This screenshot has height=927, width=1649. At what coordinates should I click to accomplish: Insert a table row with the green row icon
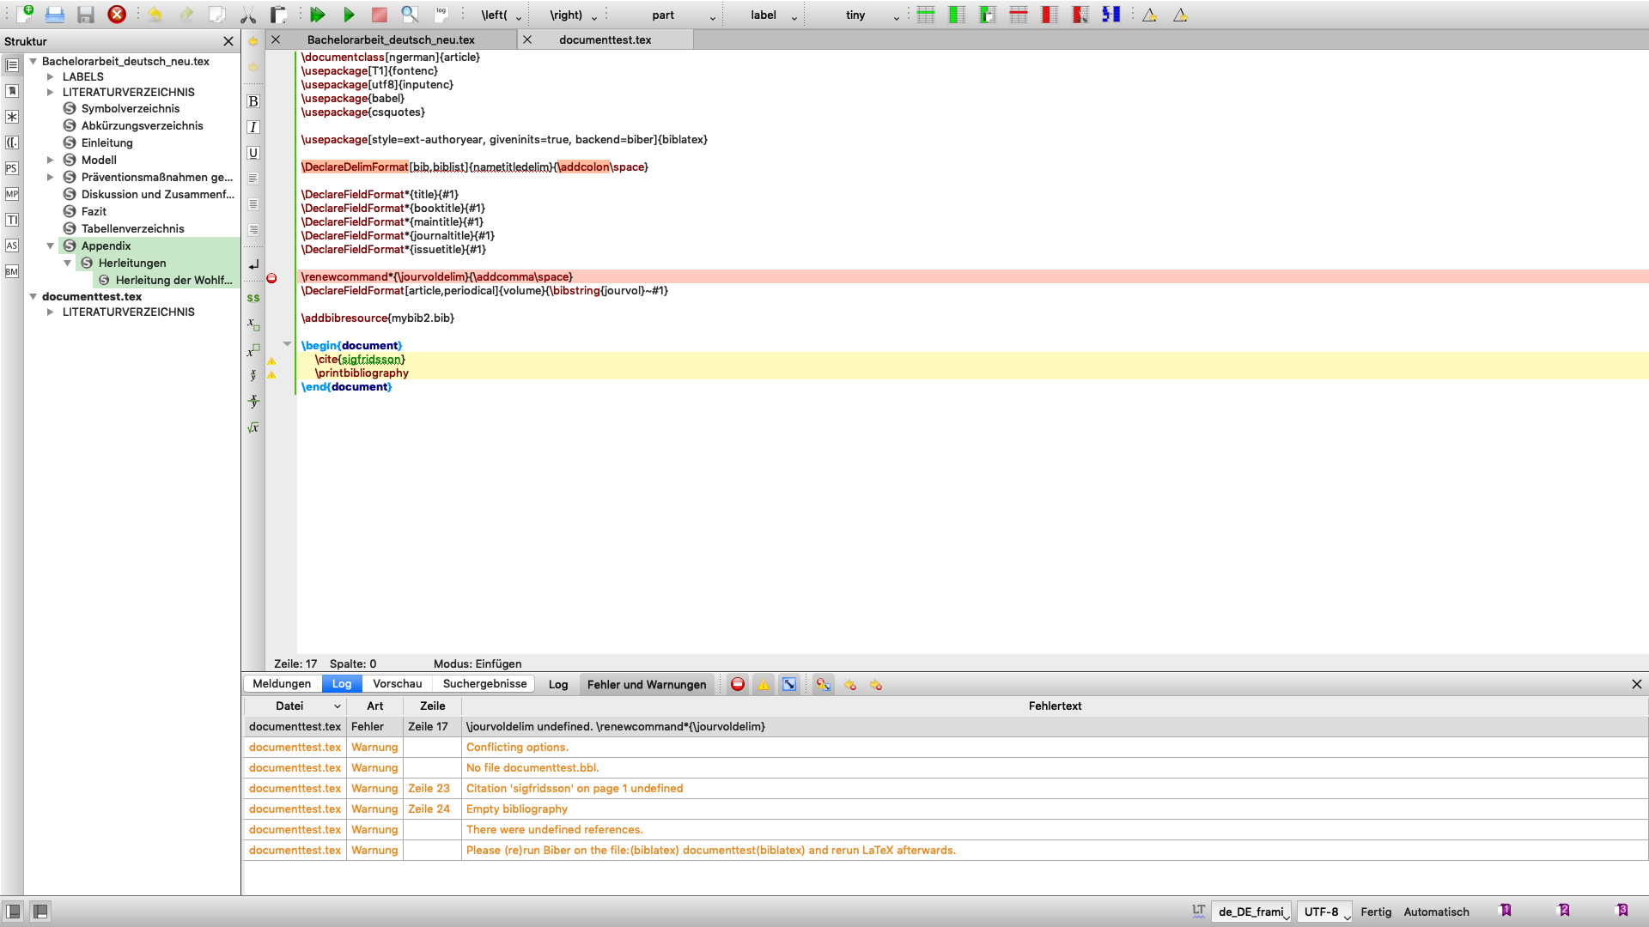coord(926,14)
